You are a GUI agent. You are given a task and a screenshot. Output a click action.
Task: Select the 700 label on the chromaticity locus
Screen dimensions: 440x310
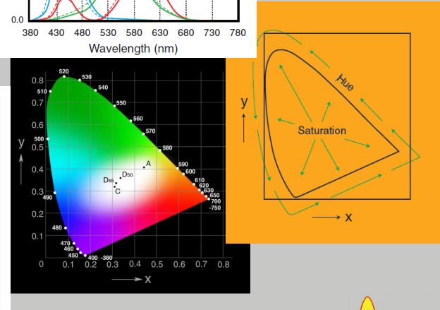pos(216,201)
